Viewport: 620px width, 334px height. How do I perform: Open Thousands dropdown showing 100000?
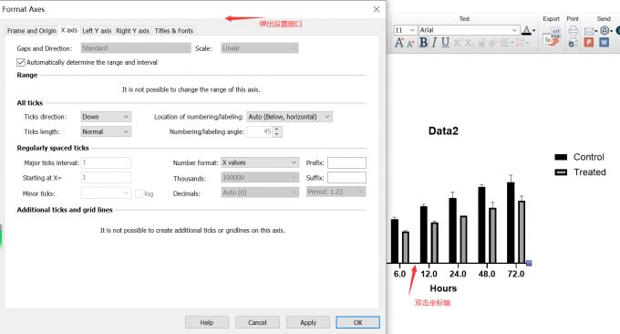pos(260,178)
